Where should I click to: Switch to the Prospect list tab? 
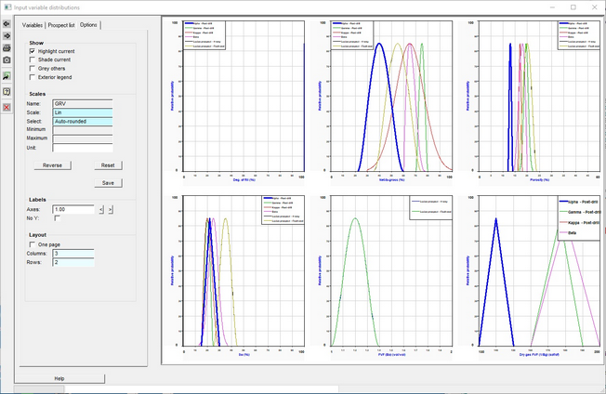pyautogui.click(x=61, y=25)
